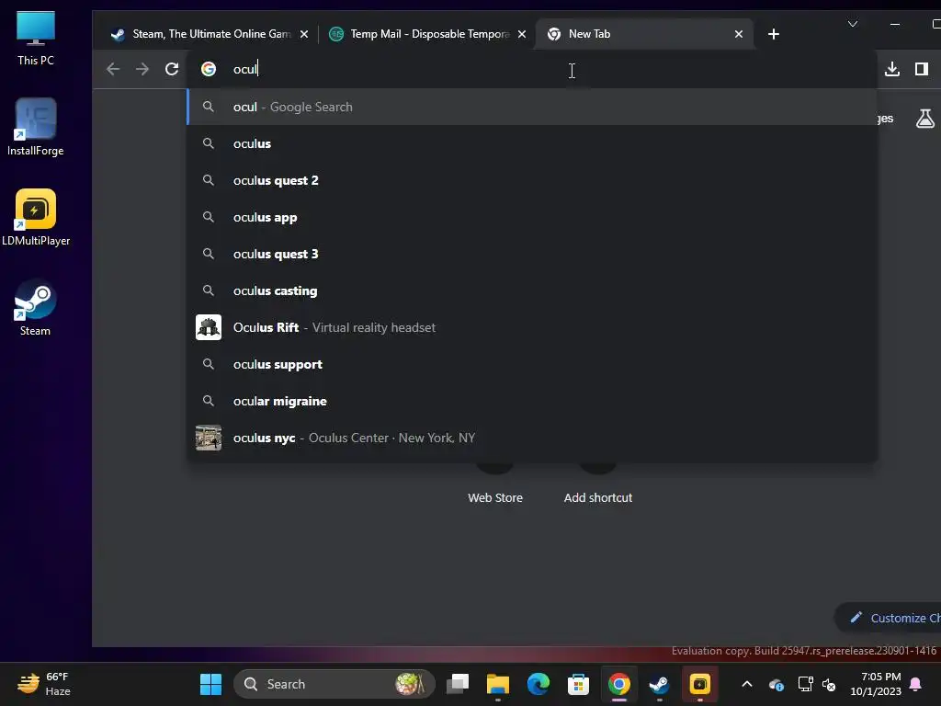
Task: Choose the 'oculus' suggestion
Action: point(532,143)
